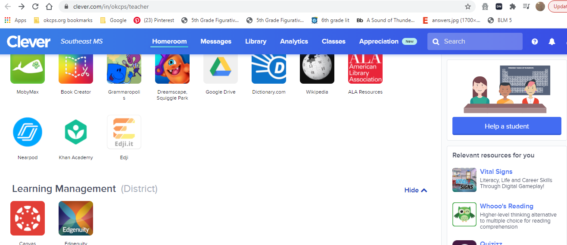The width and height of the screenshot is (567, 245).
Task: Launch the Canvas app
Action: [28, 218]
